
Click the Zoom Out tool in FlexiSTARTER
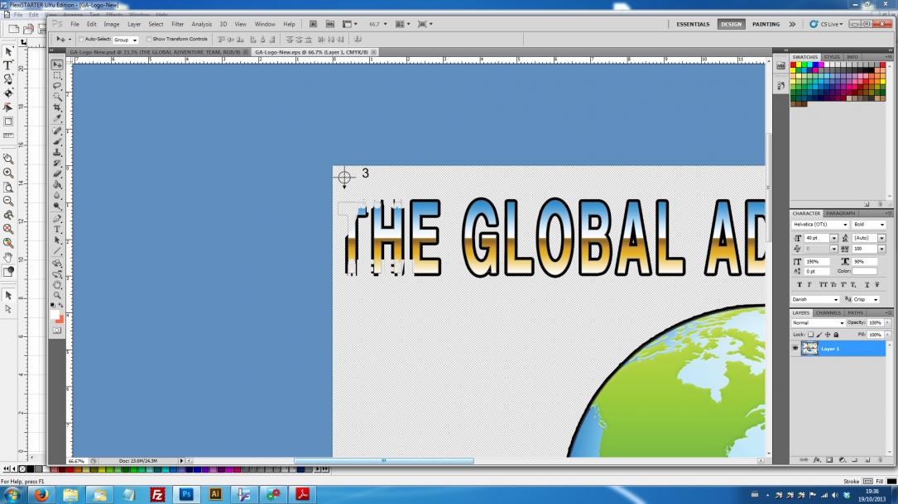point(8,201)
